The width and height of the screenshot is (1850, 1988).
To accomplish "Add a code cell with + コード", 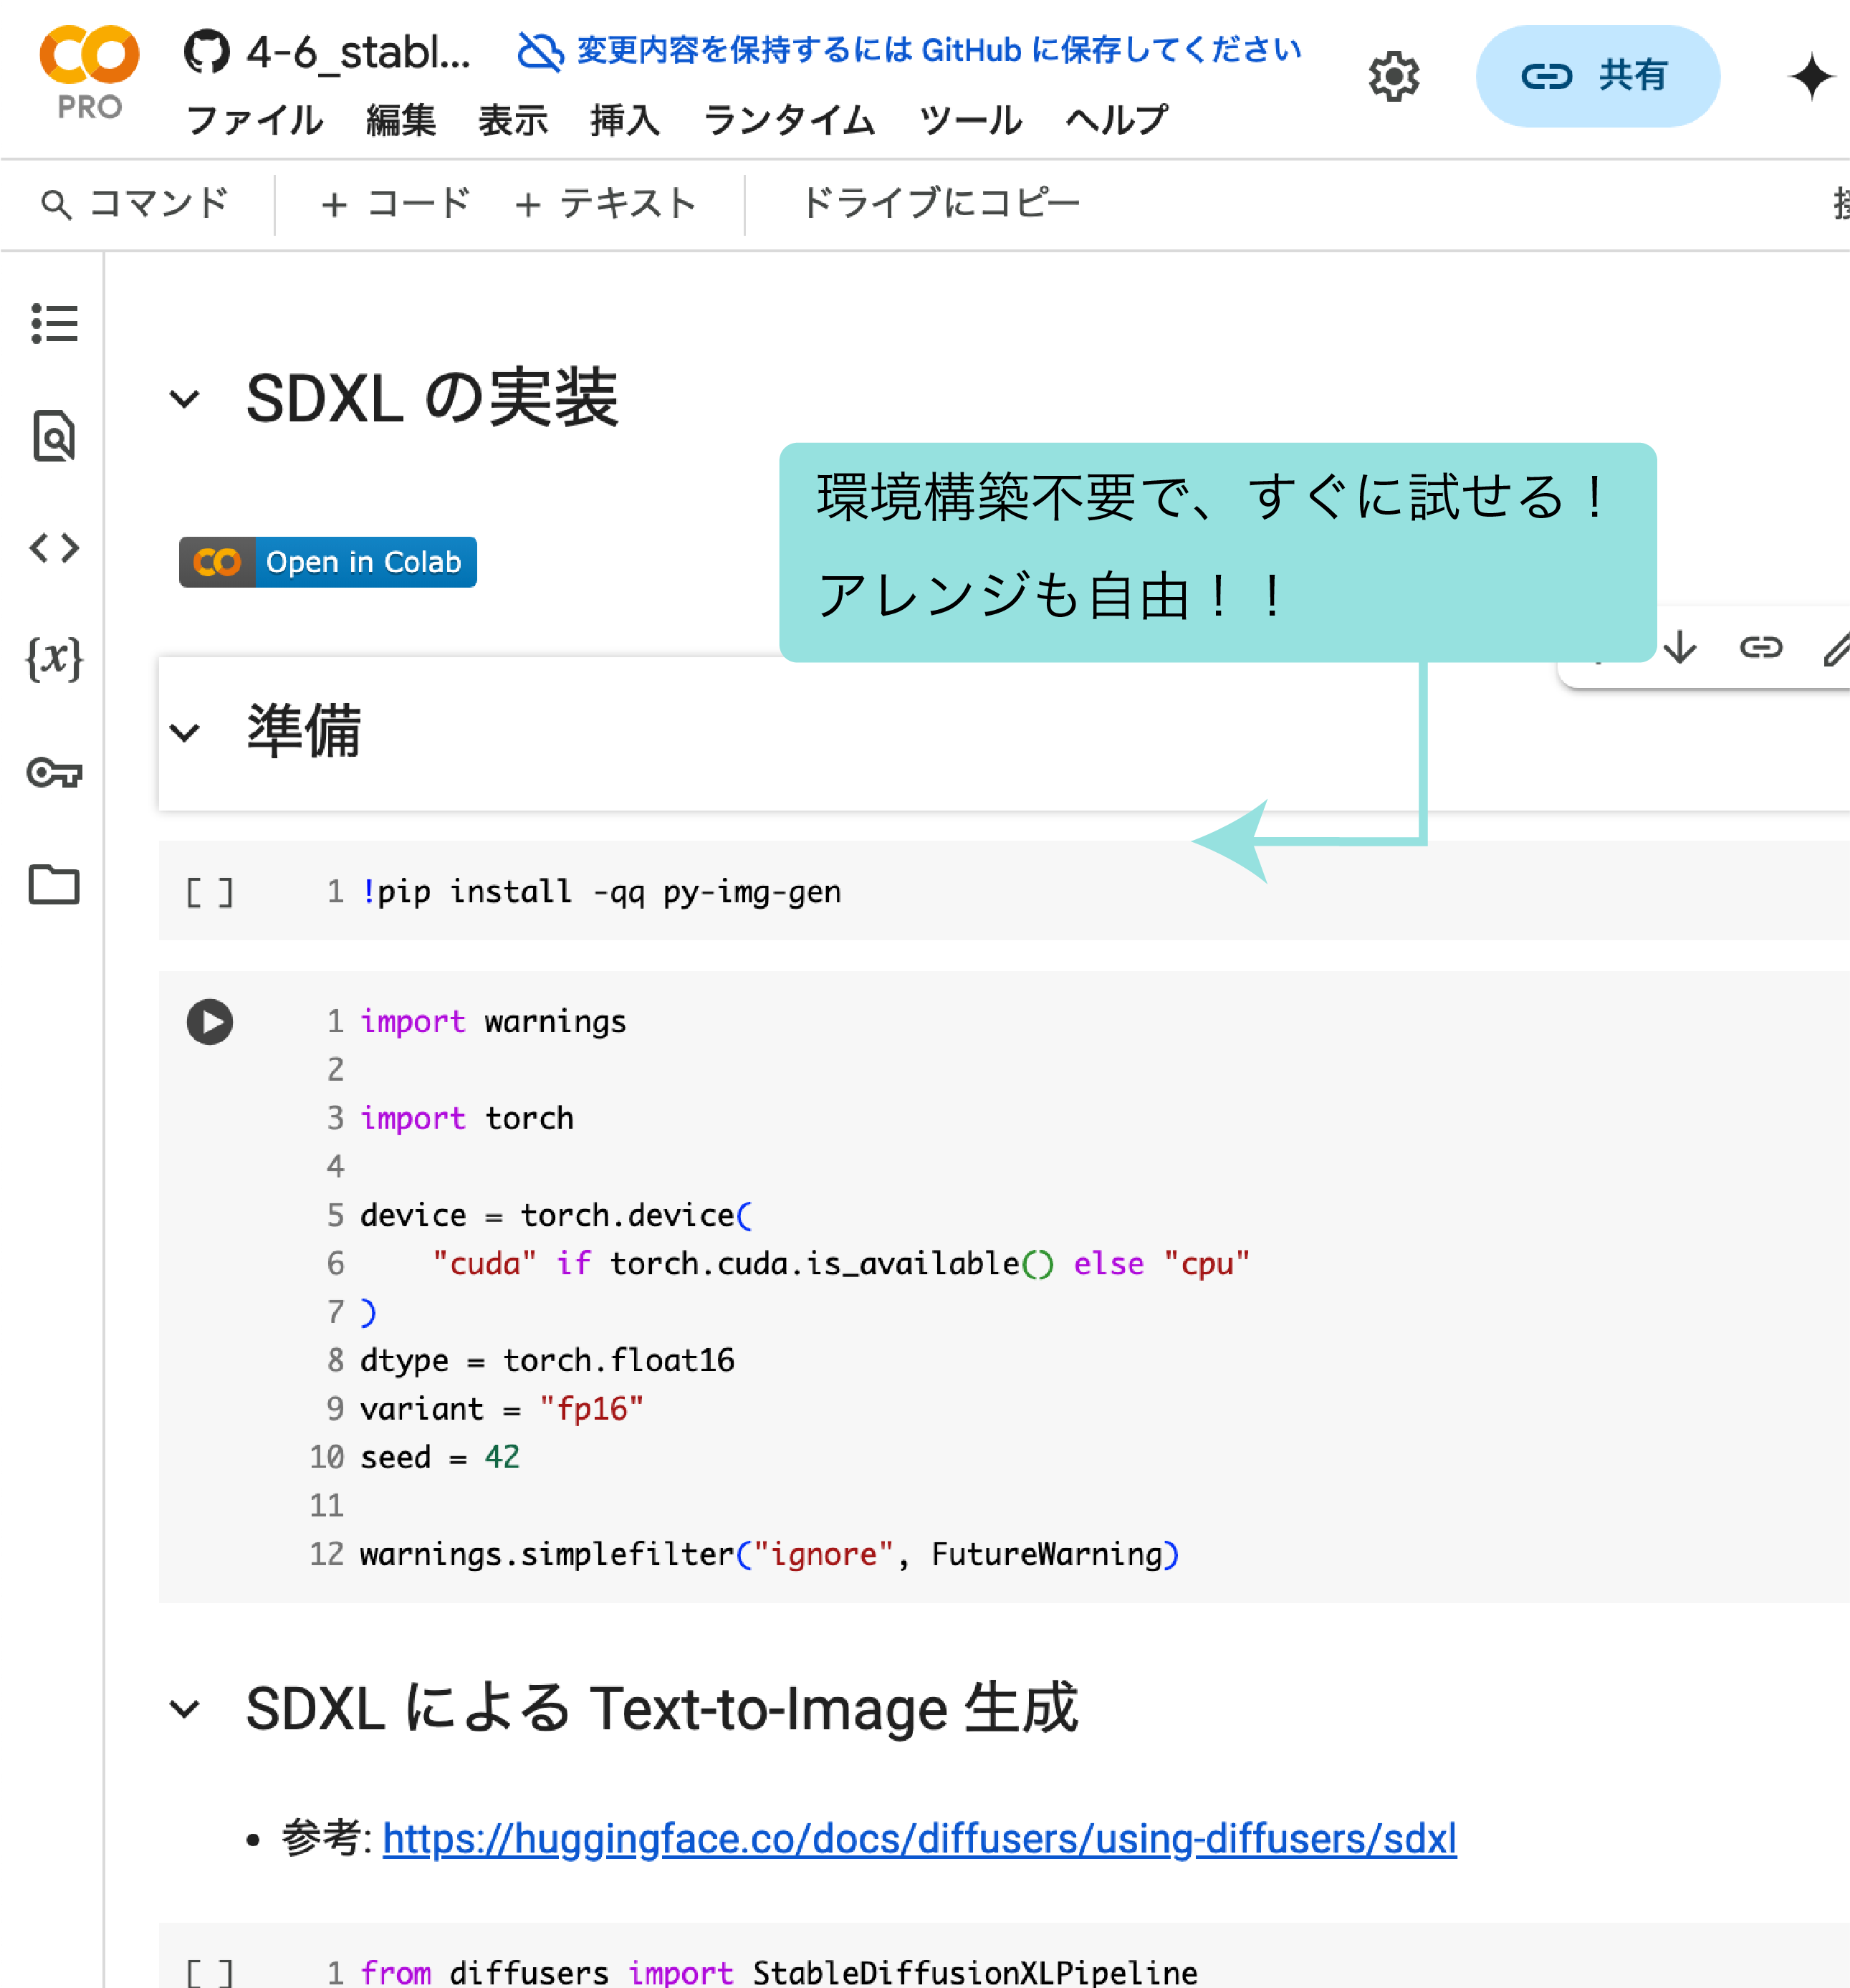I will (395, 203).
